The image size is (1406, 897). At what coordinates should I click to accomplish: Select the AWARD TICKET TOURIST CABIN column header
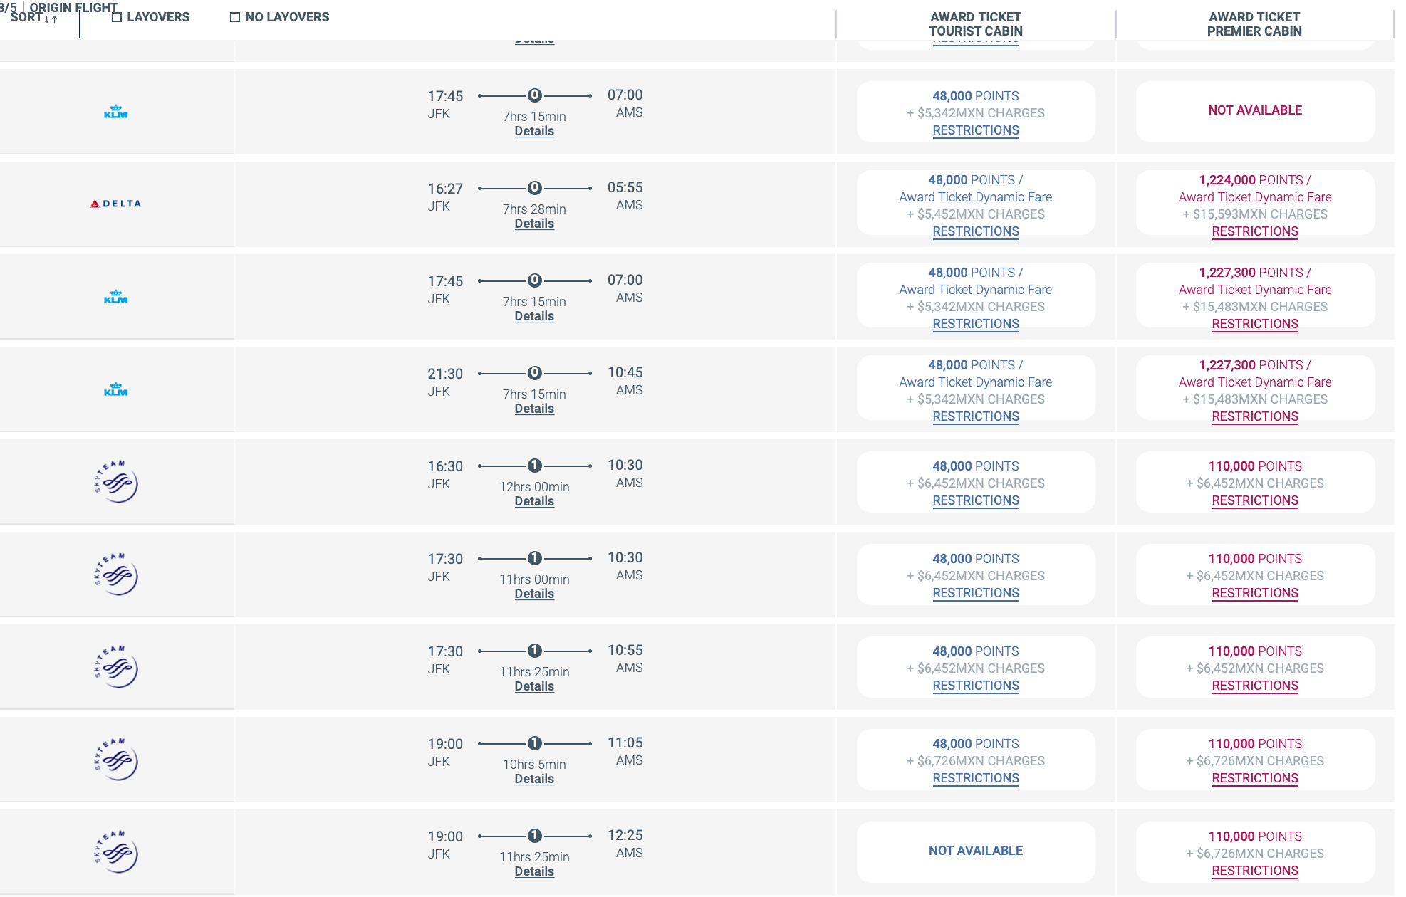tap(975, 23)
